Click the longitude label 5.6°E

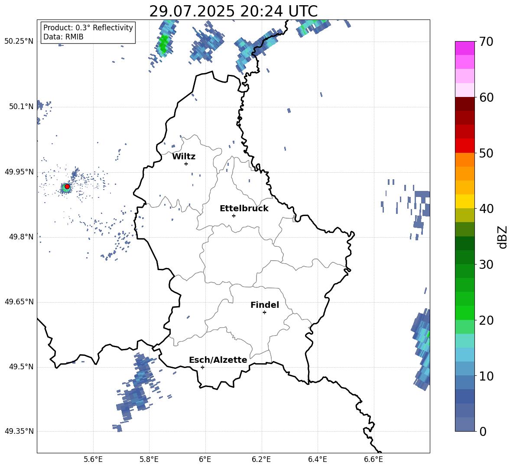[x=93, y=459]
